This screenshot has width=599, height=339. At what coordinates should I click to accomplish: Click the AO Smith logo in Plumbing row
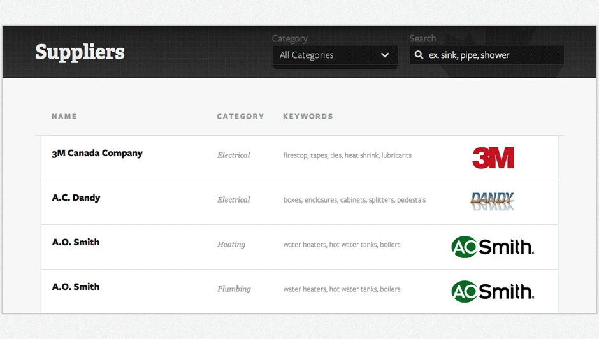pyautogui.click(x=493, y=292)
